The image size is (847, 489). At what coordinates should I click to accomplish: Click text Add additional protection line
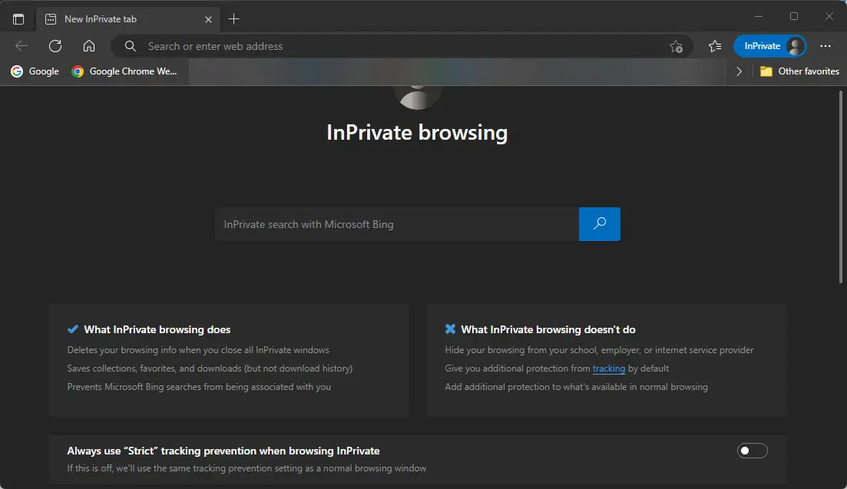[577, 387]
